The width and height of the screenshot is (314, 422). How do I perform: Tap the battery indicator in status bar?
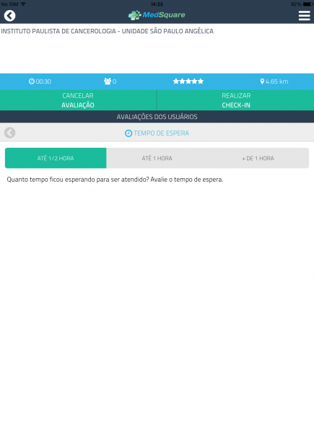(x=308, y=4)
